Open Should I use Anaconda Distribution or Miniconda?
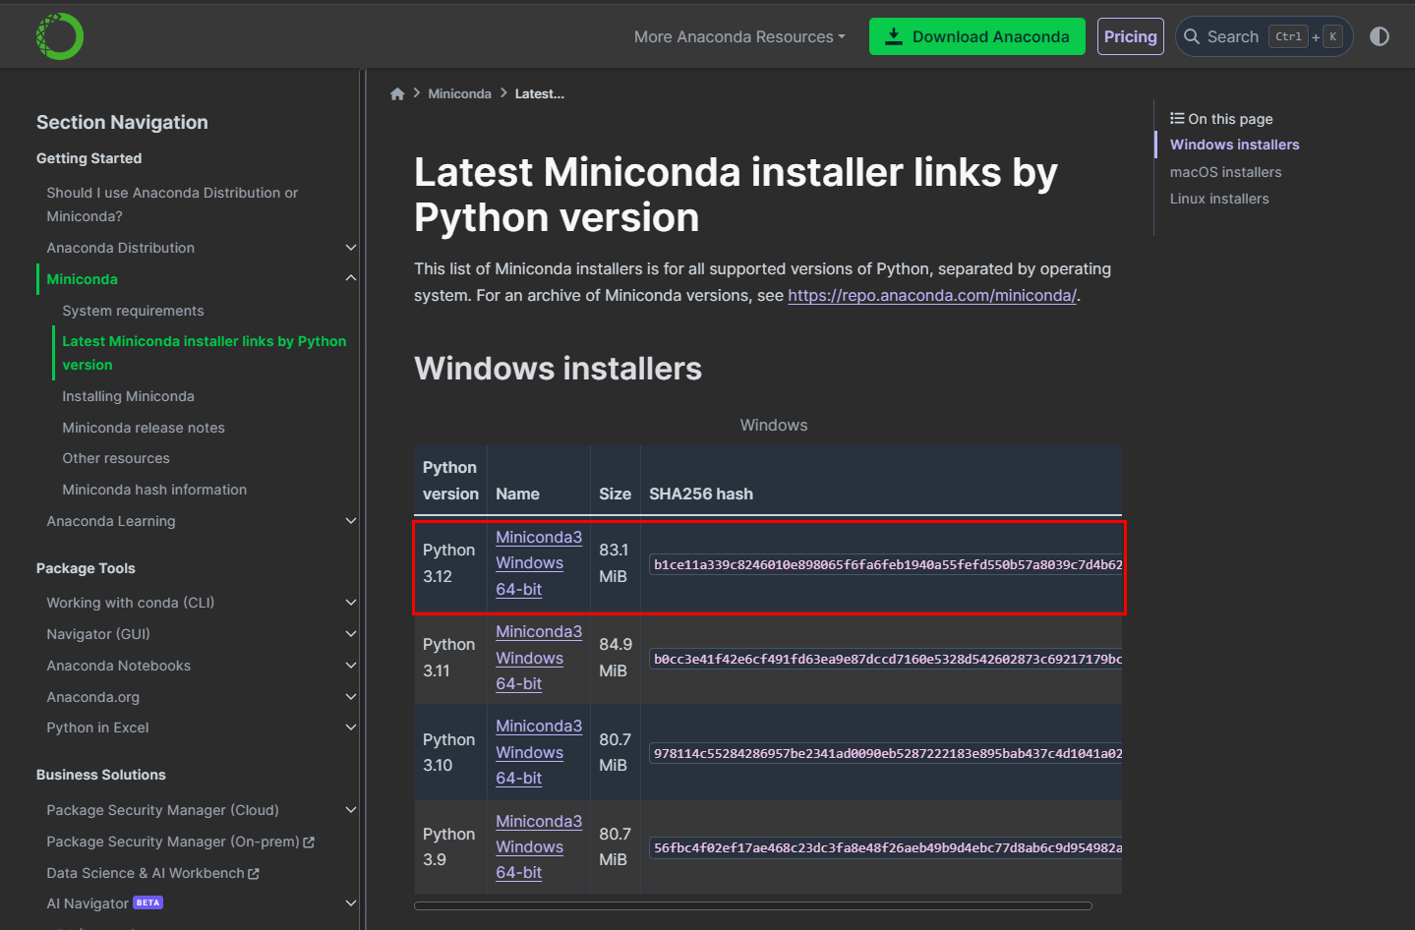Screen dimensions: 1415x930 [172, 204]
